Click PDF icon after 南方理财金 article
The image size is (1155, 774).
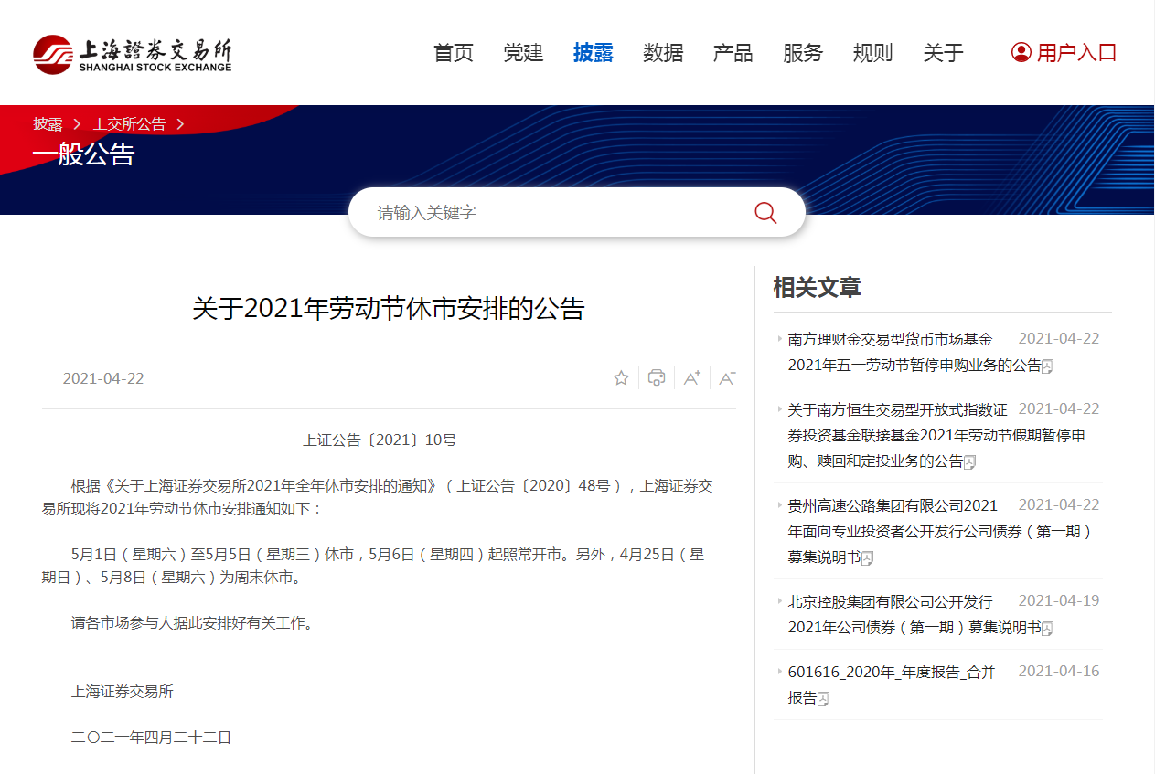coord(1048,366)
